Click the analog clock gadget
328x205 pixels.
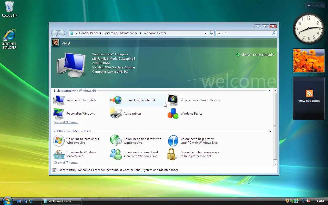tap(309, 28)
